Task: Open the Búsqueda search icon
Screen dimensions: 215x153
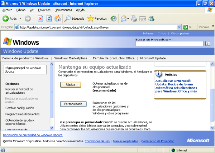Action: point(68,18)
